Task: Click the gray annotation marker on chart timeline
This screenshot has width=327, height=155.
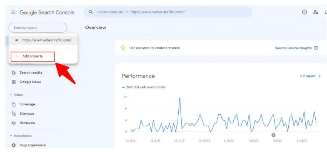Action: 274,135
